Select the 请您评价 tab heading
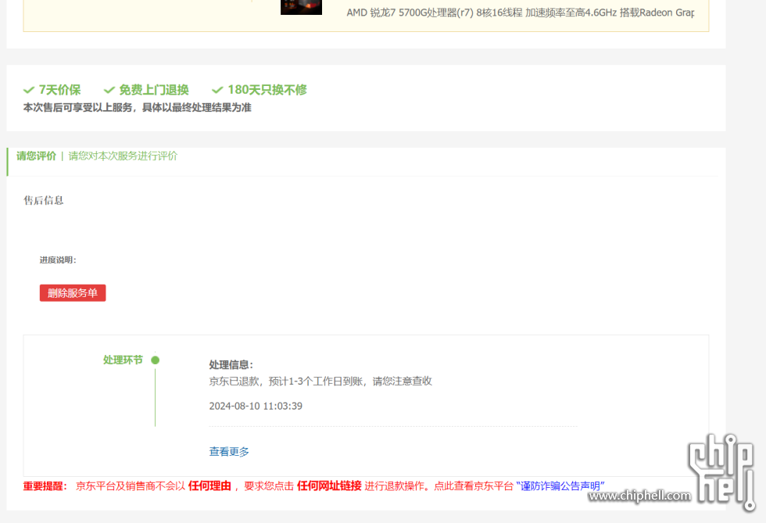766x523 pixels. point(36,156)
